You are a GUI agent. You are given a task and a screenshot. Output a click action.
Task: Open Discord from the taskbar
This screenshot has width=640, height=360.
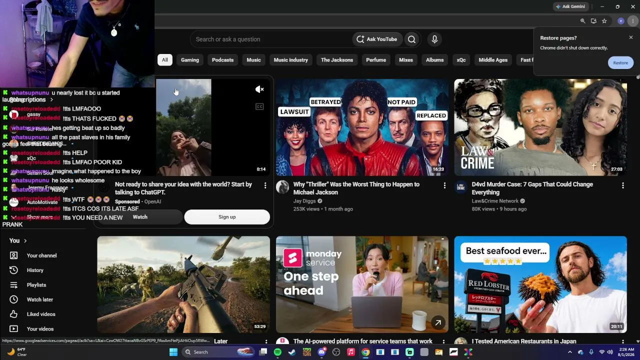pyautogui.click(x=321, y=352)
